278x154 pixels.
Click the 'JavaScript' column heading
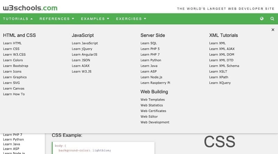83,35
